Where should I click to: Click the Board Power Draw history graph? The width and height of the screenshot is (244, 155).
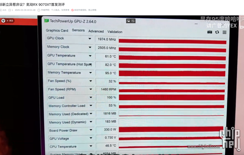pyautogui.click(x=171, y=129)
